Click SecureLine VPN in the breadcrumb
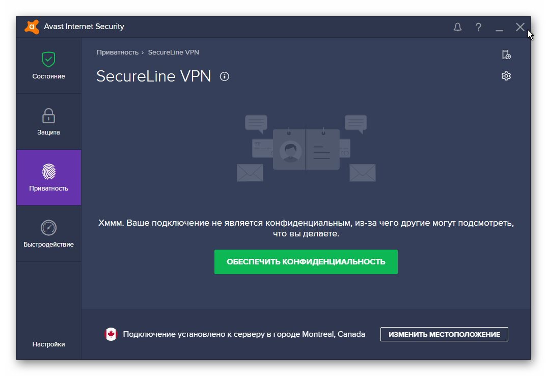 (x=173, y=52)
